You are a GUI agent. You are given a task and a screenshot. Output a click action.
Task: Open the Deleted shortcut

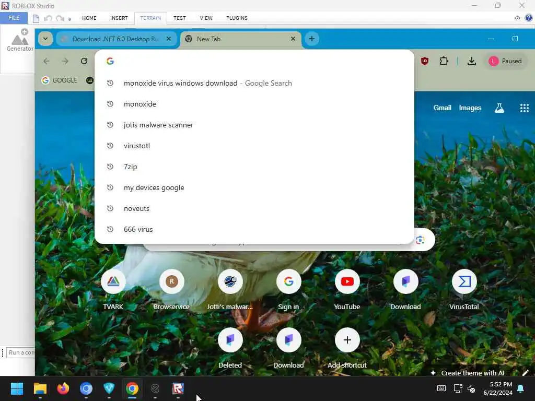tap(230, 348)
